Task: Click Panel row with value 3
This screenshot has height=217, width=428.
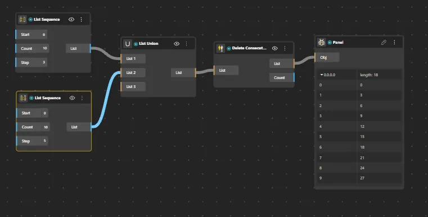Action: pos(359,95)
